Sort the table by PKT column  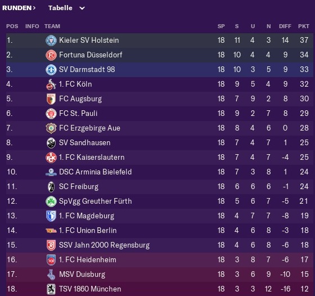pos(304,26)
